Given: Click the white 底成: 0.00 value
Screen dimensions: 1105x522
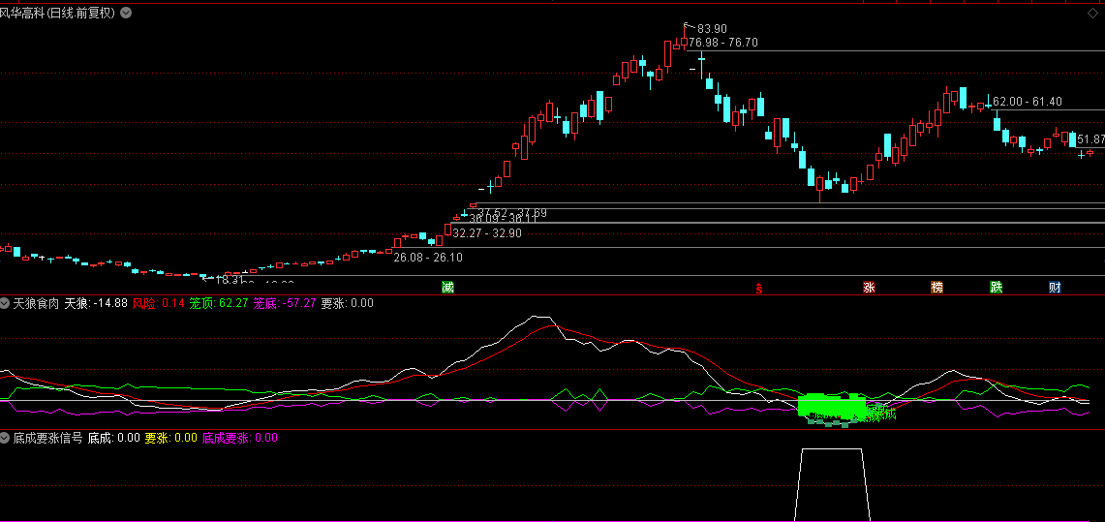Looking at the screenshot, I should [x=113, y=438].
